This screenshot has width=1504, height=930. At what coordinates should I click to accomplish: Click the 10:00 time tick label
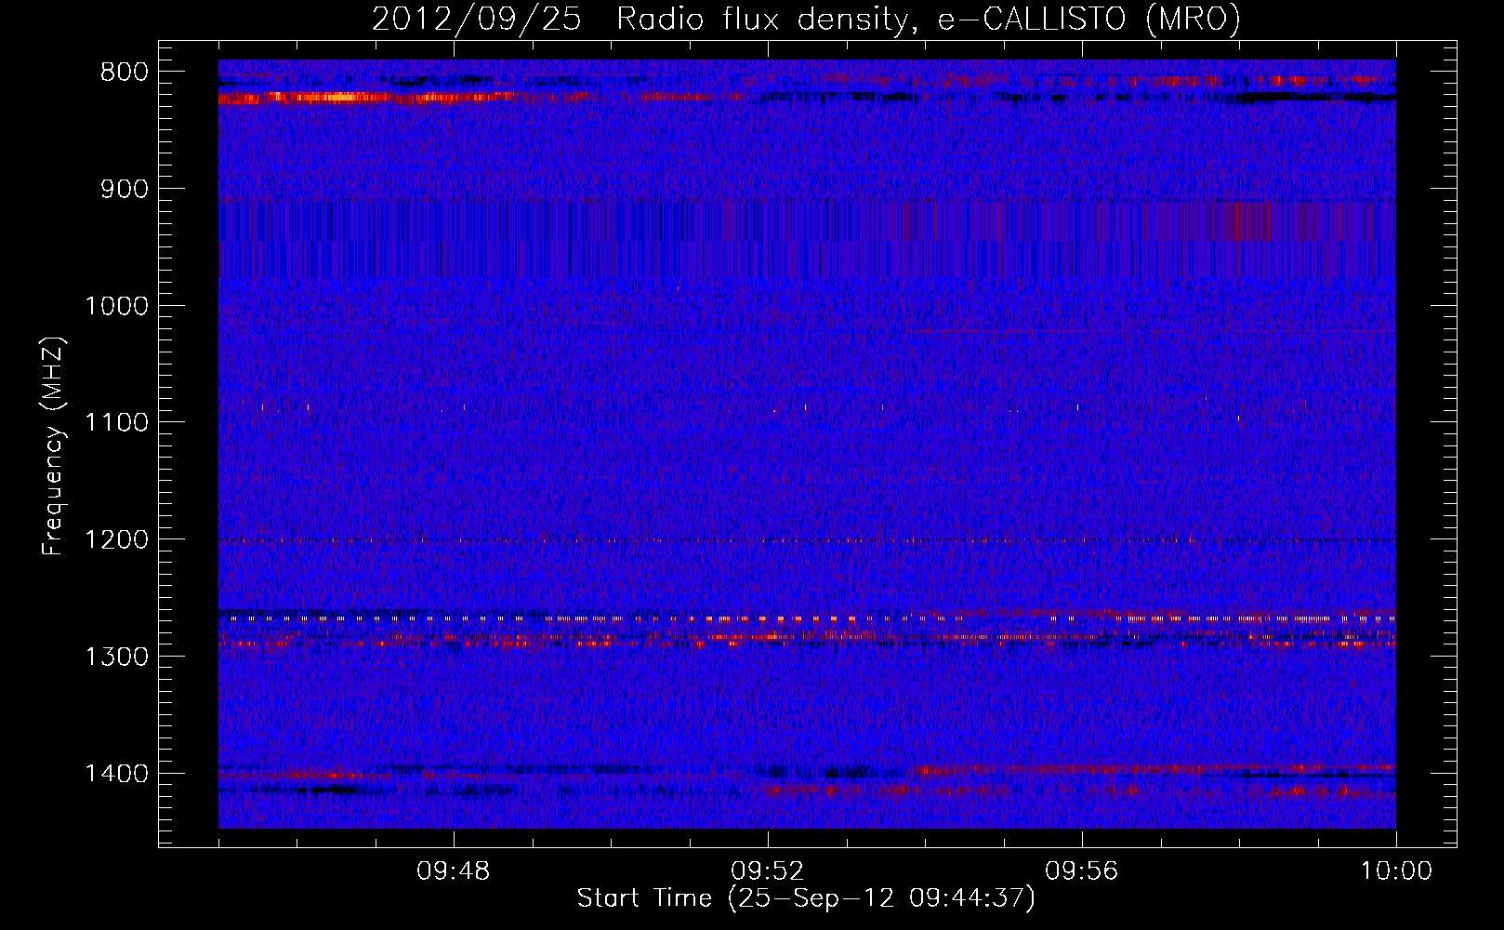[1396, 871]
